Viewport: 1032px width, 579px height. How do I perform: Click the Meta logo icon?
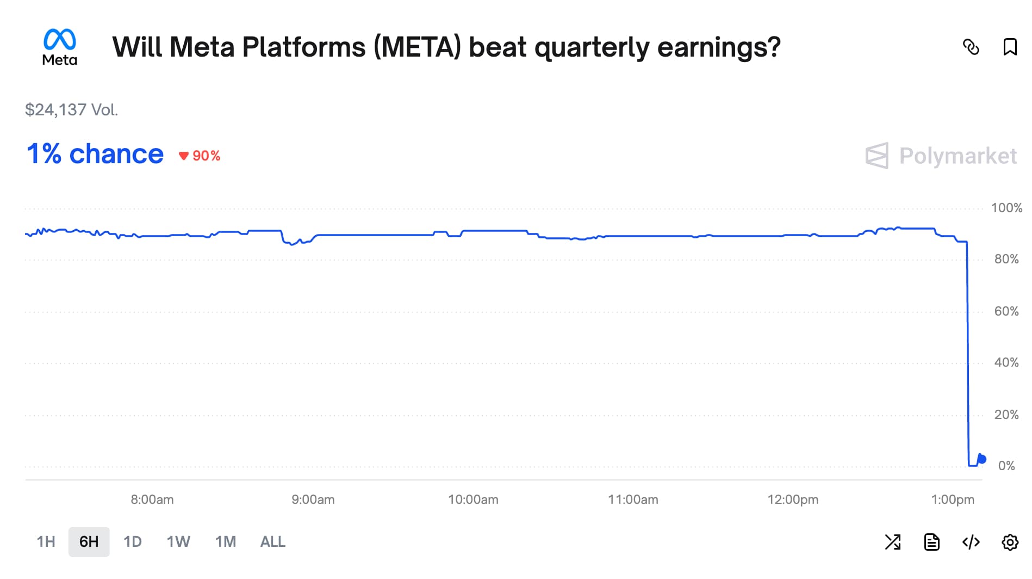point(60,47)
